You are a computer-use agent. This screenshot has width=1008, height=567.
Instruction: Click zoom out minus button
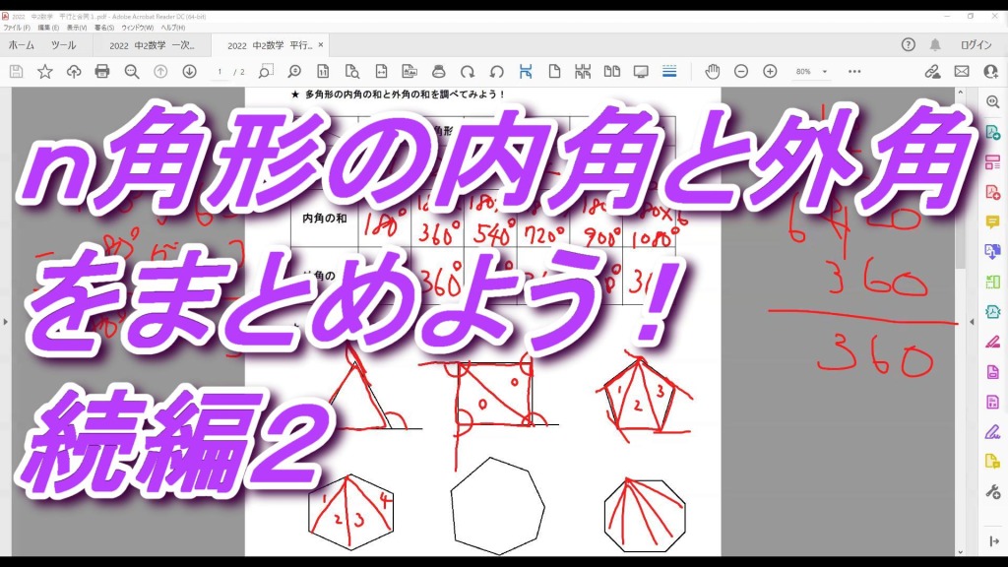click(741, 72)
